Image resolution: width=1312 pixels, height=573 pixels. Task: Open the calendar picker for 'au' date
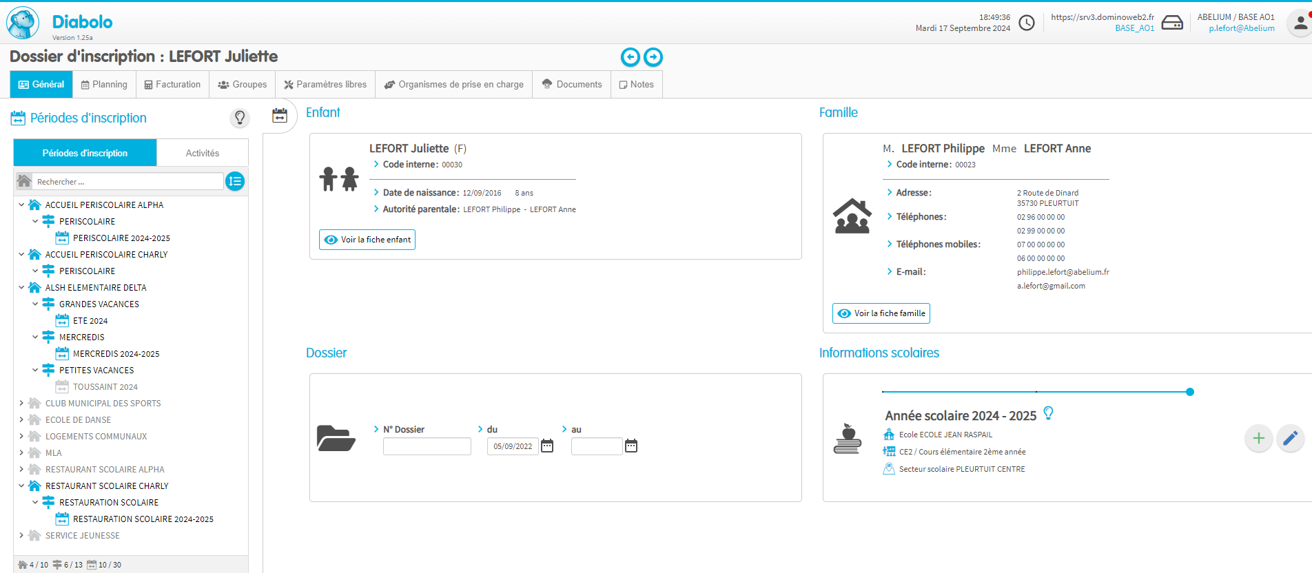631,446
